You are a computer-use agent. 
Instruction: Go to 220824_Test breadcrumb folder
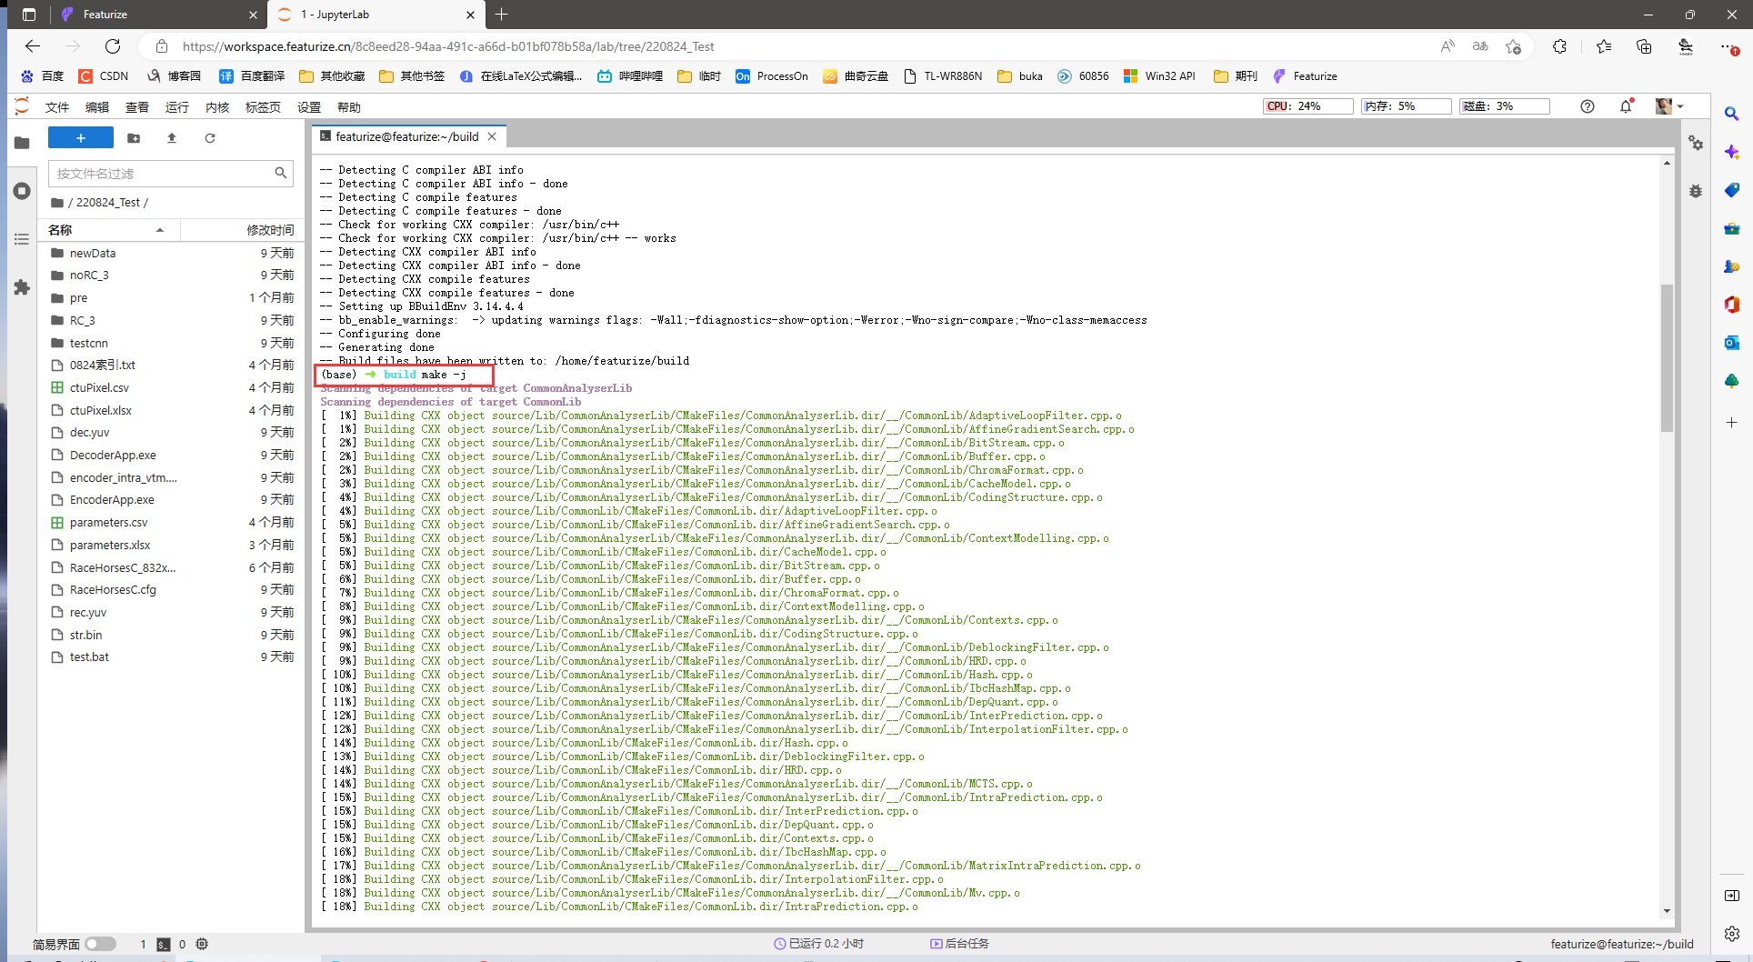108,203
